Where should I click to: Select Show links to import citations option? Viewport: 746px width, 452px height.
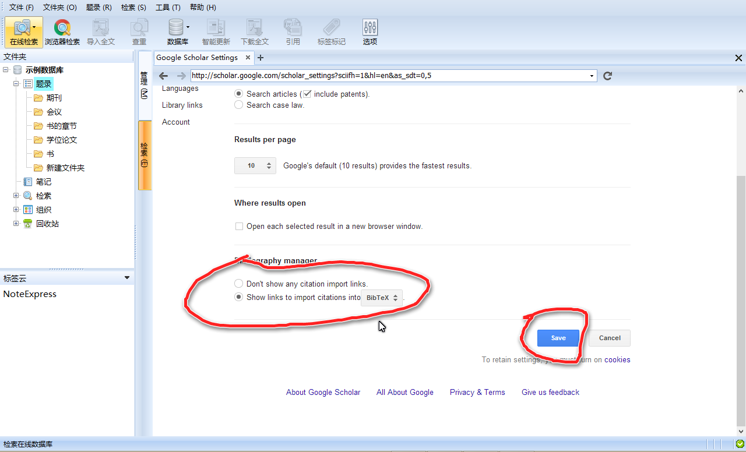tap(238, 297)
